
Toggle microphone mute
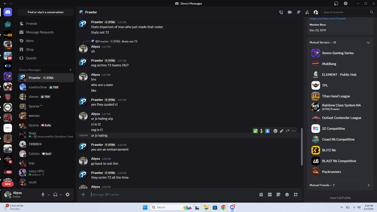(x=43, y=195)
